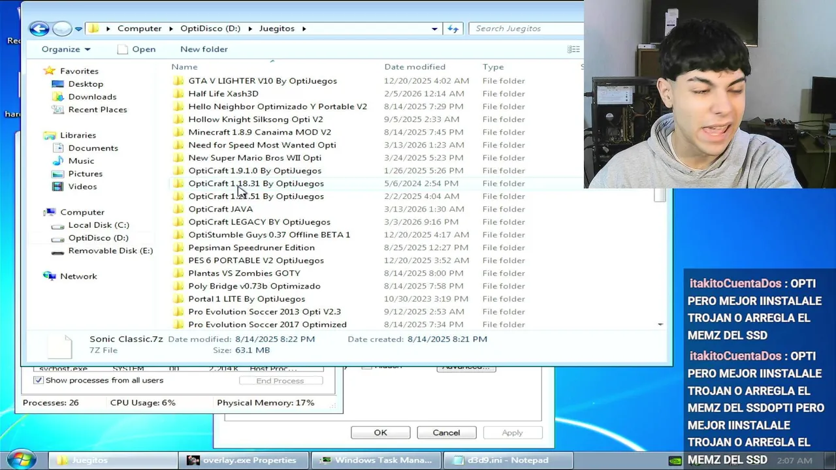The image size is (836, 470).
Task: Open the recent locations dropdown arrow
Action: pyautogui.click(x=78, y=29)
